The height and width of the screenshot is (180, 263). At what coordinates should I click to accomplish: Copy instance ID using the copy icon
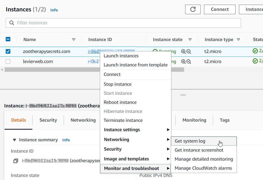[16, 161]
